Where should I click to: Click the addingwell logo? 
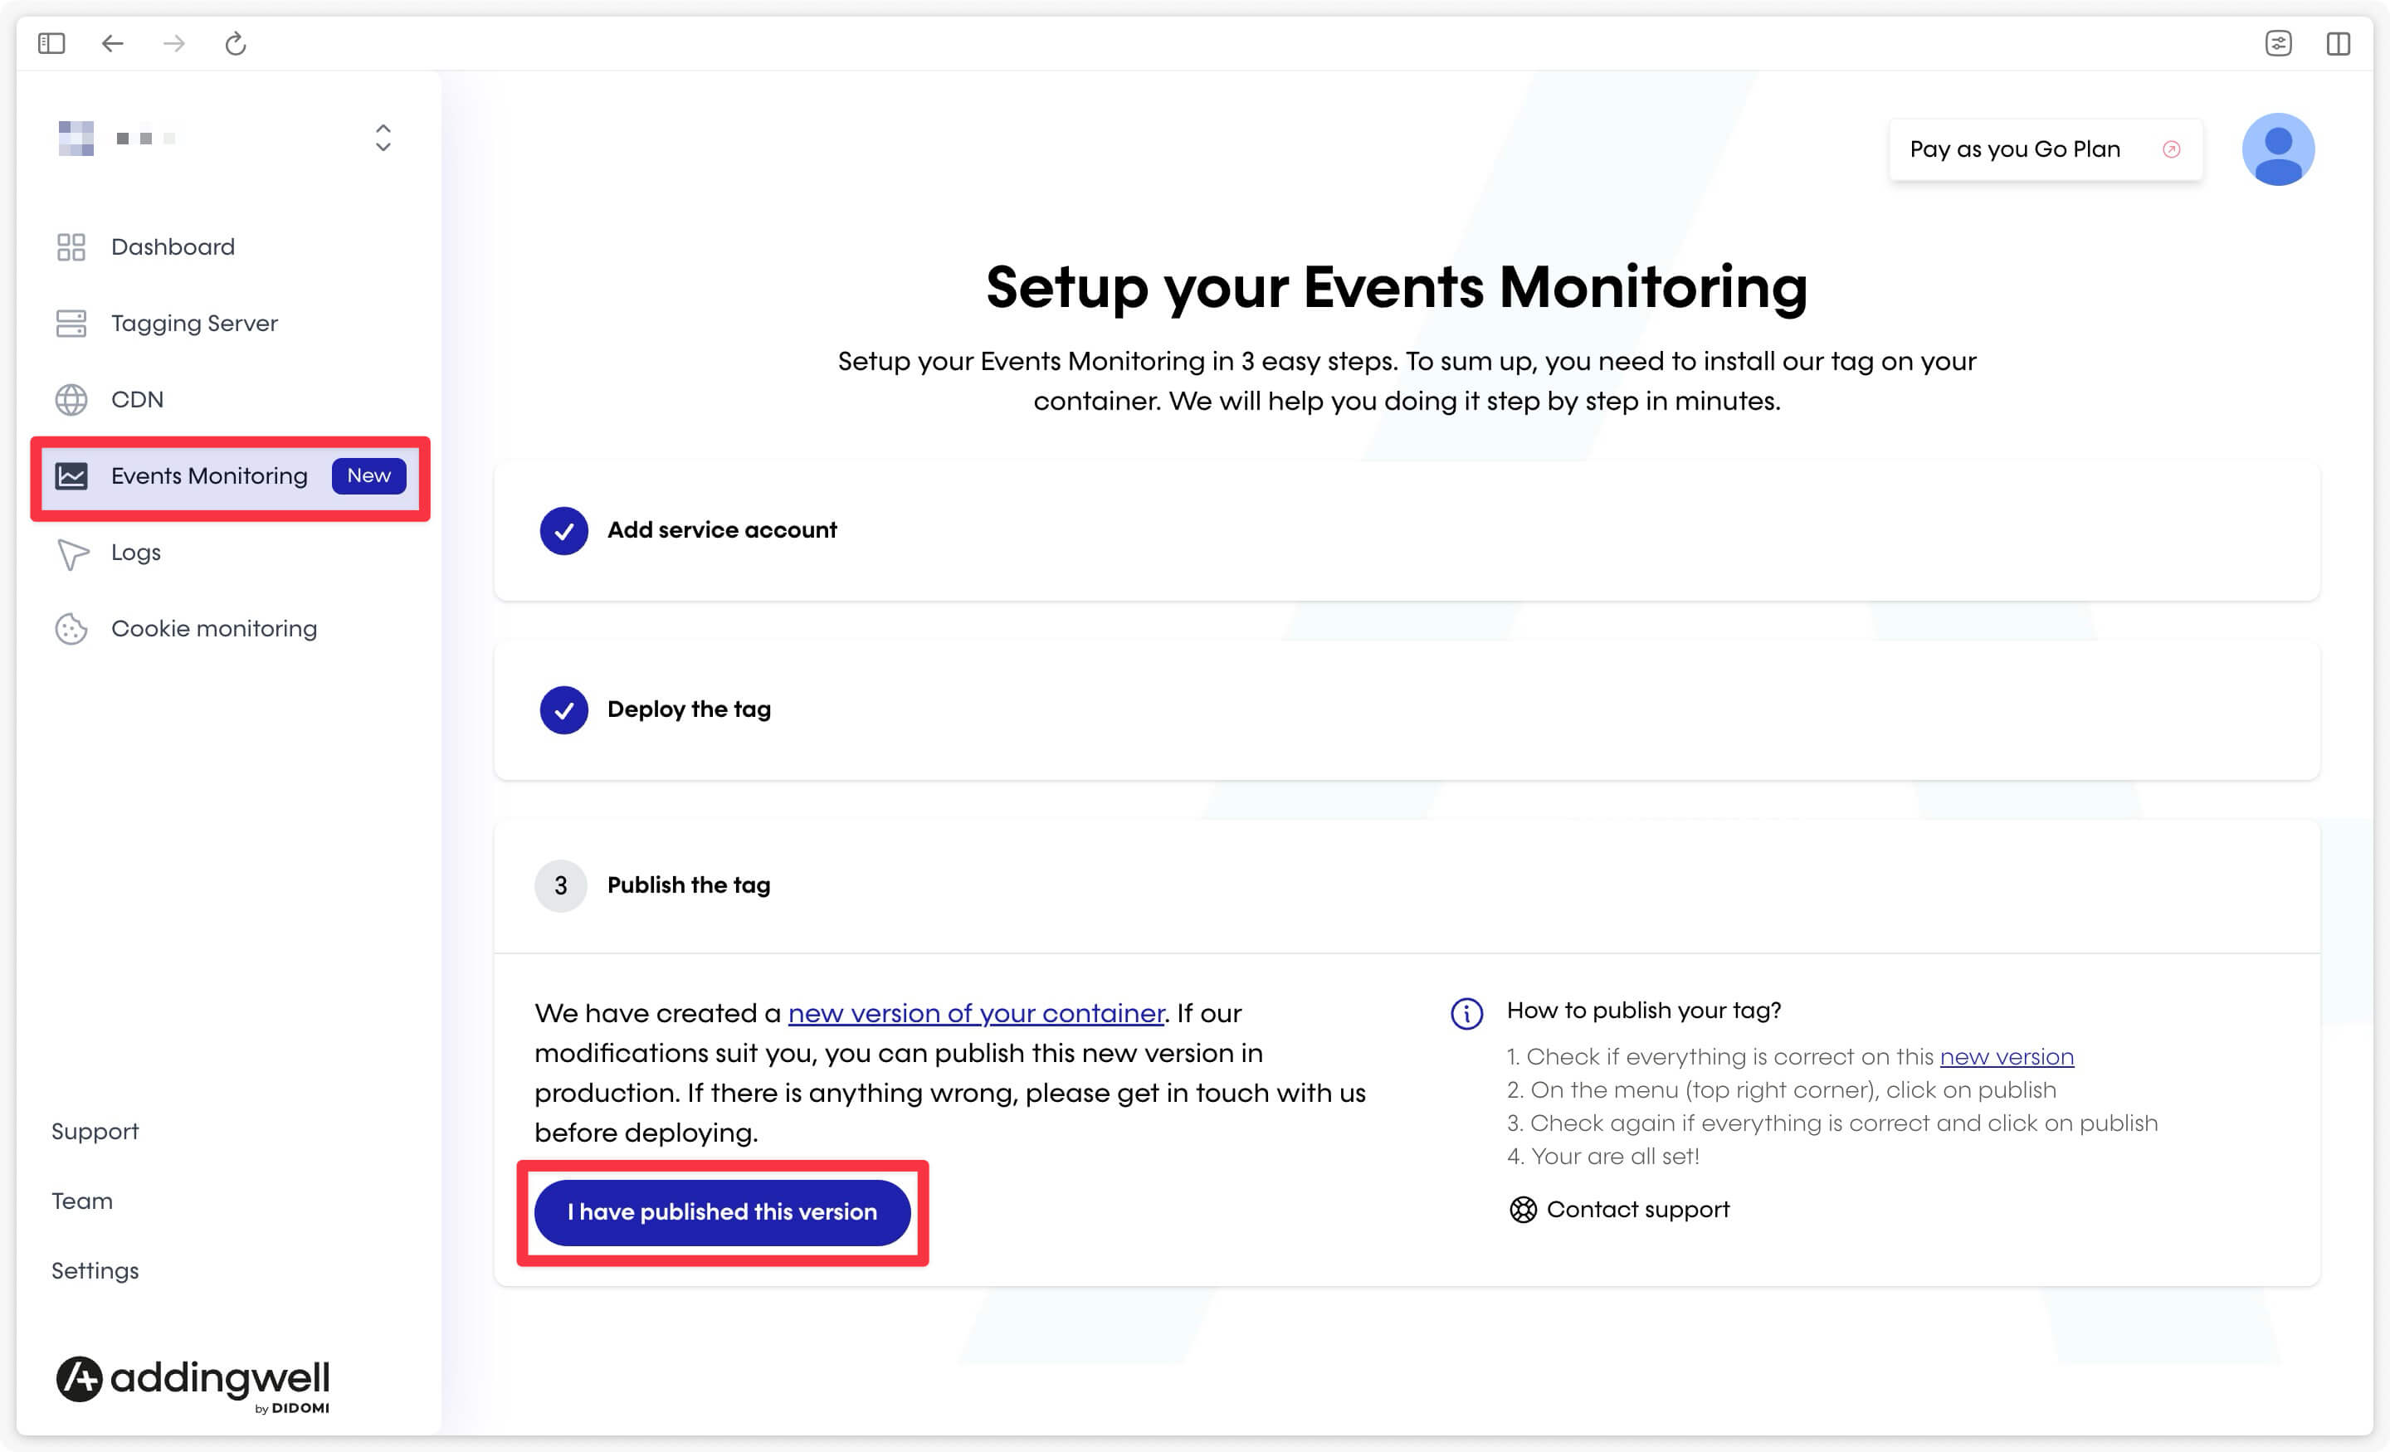(x=193, y=1384)
